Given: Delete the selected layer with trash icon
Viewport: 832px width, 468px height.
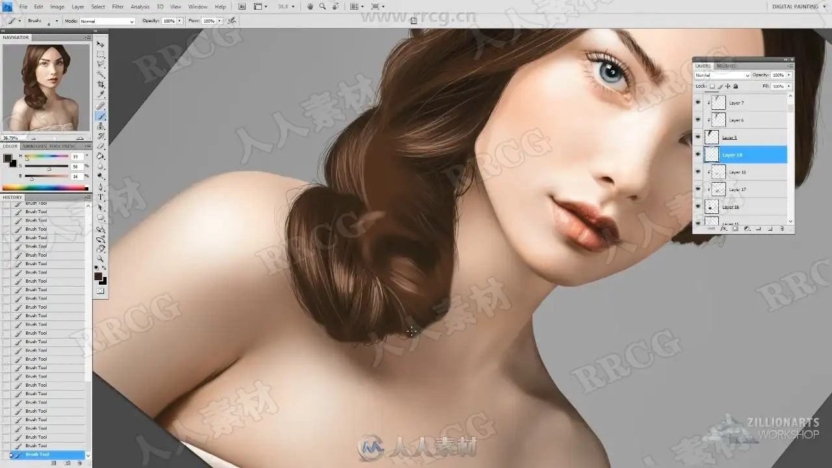Looking at the screenshot, I should (781, 229).
